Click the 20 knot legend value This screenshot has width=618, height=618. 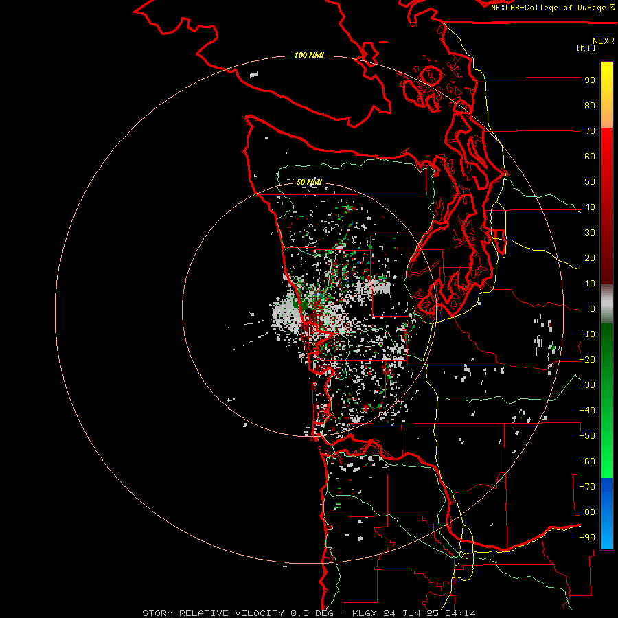[x=590, y=257]
